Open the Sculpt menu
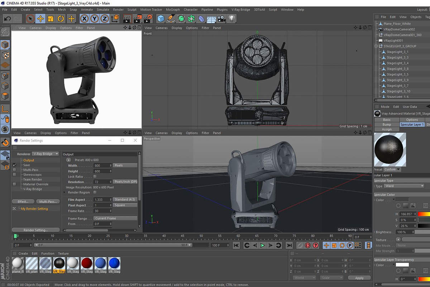The image size is (430, 287). coord(132,10)
